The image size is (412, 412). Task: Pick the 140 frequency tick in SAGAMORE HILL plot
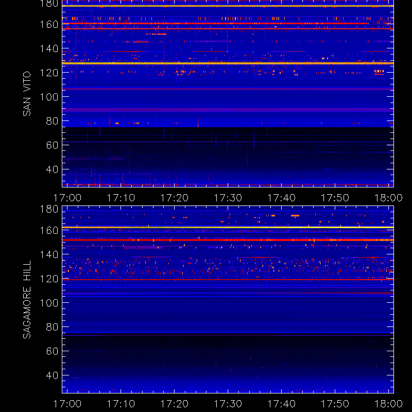coord(49,254)
